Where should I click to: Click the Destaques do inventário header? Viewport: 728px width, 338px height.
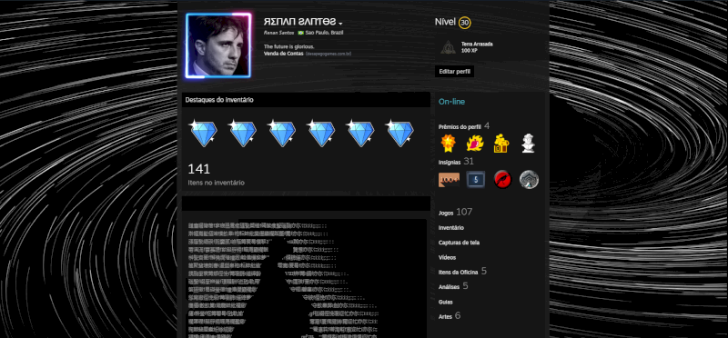(306, 100)
